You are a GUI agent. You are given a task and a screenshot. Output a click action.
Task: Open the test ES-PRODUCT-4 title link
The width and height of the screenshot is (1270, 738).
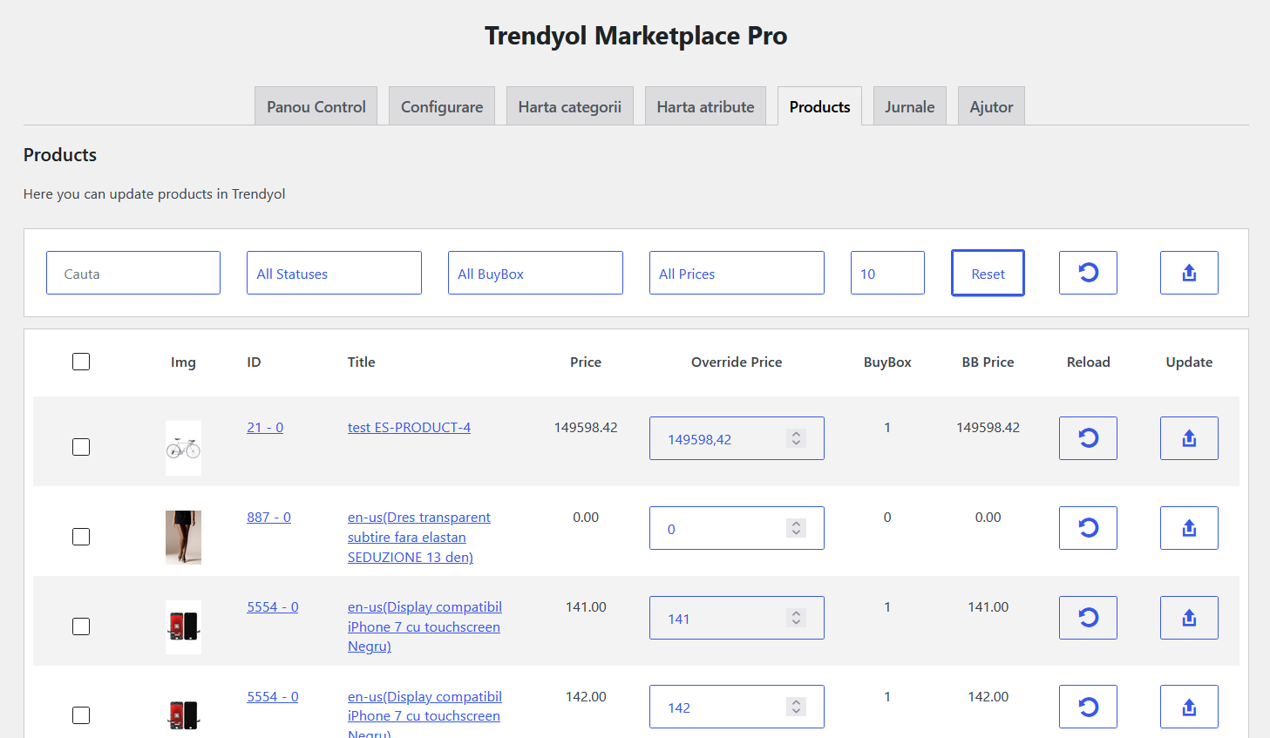pyautogui.click(x=409, y=427)
